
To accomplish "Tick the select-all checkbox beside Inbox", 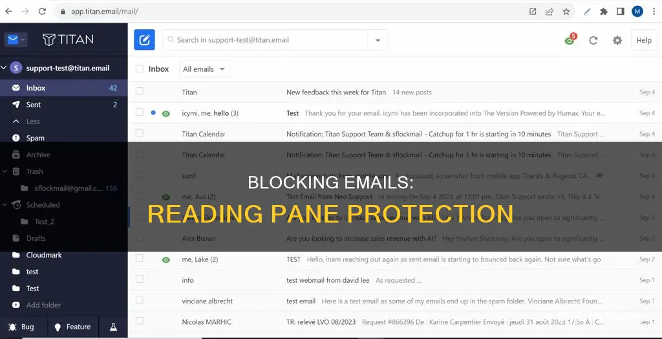I will (x=140, y=69).
